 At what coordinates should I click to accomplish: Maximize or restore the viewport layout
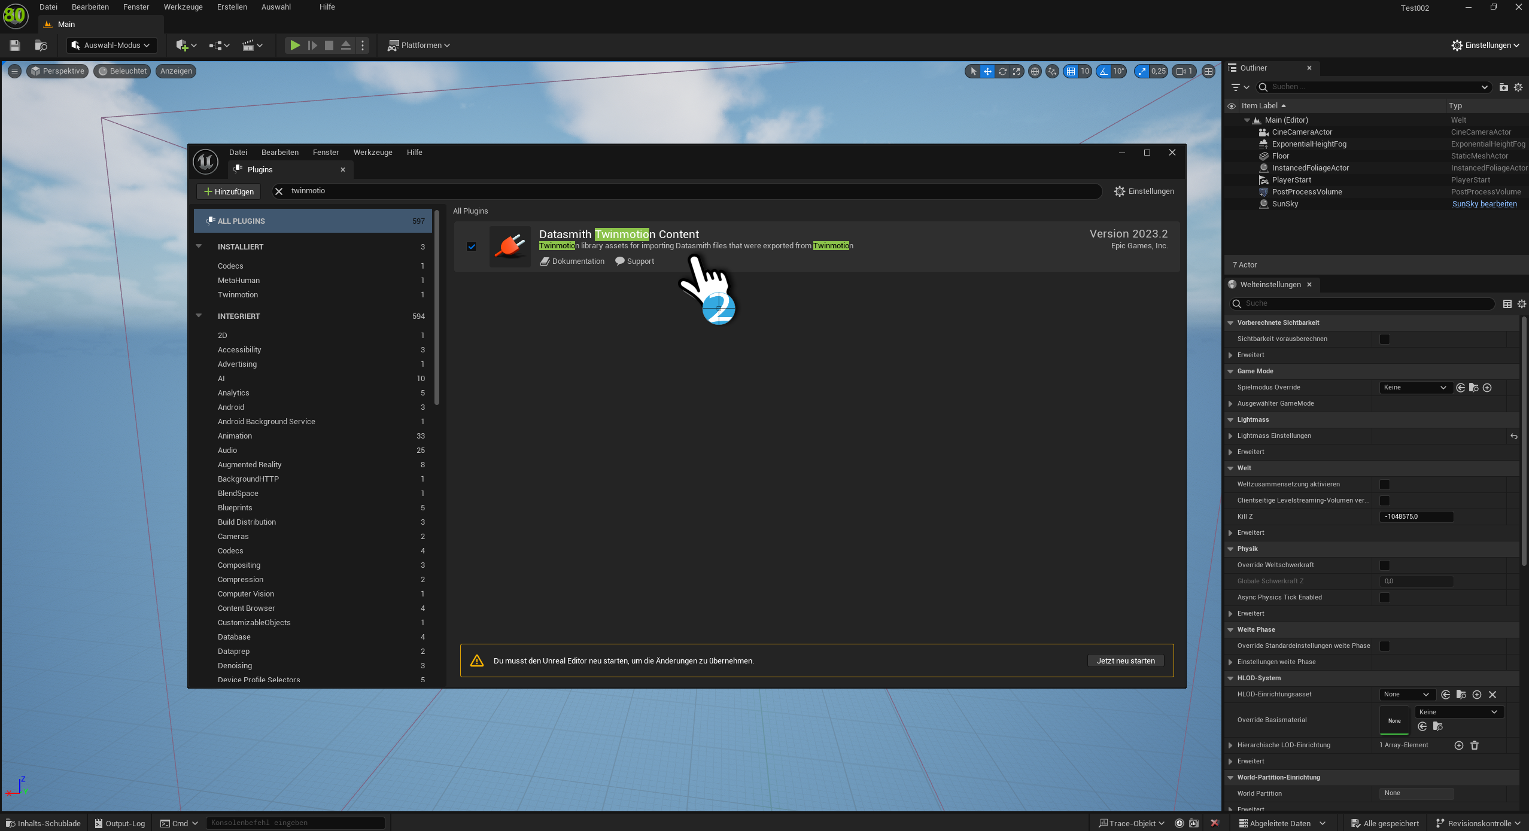(x=1209, y=71)
